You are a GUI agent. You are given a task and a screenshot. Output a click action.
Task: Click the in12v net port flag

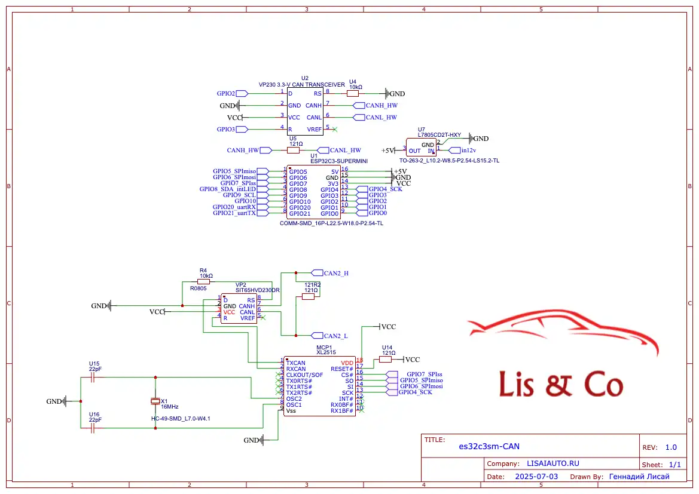point(455,150)
